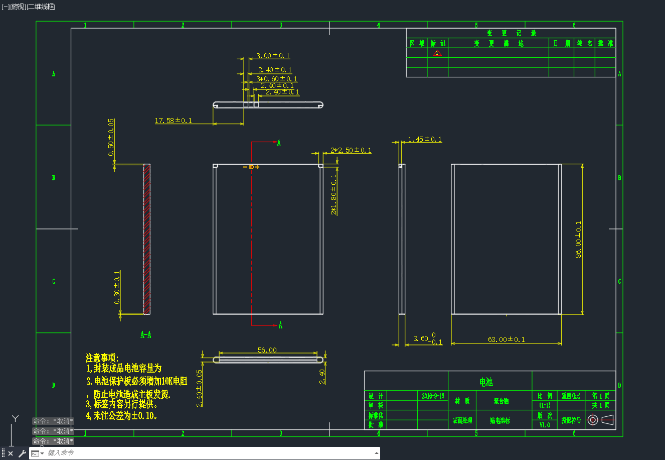
Task: Click the UCS Y-axis icon
Action: 15,419
